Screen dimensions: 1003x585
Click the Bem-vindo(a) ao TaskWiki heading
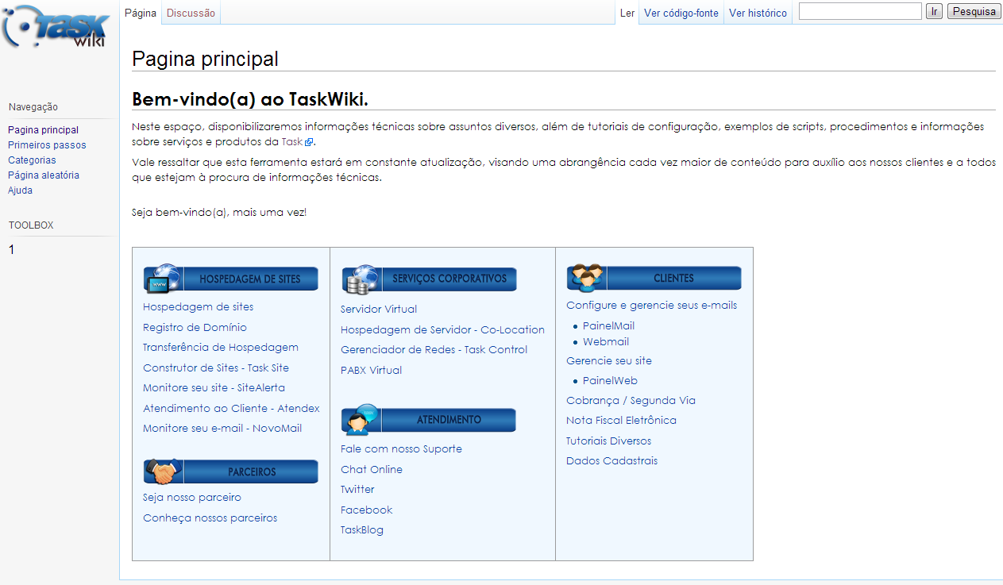(250, 99)
